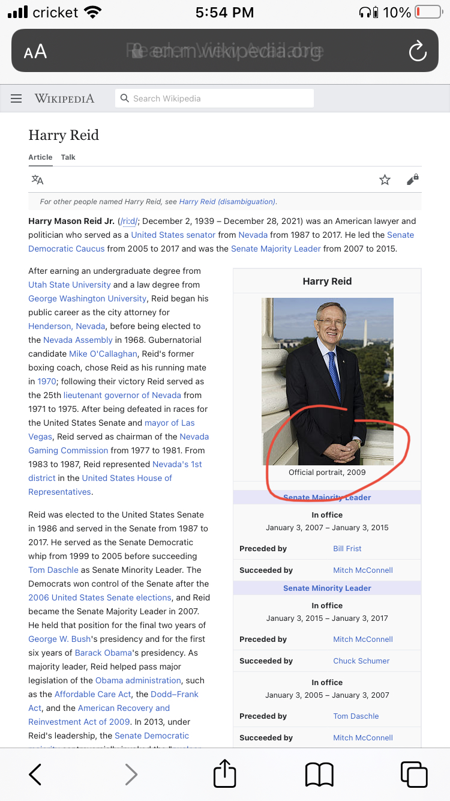Open the Utah State University link
Screen dimensions: 450x801
pyautogui.click(x=70, y=285)
